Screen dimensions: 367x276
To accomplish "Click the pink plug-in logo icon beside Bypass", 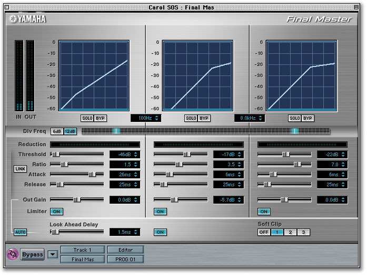I will [x=13, y=254].
